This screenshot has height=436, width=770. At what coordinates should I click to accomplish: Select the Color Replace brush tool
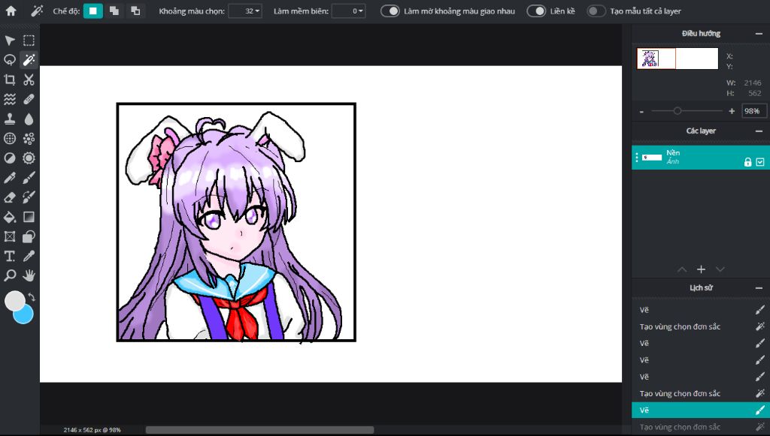[x=29, y=197]
